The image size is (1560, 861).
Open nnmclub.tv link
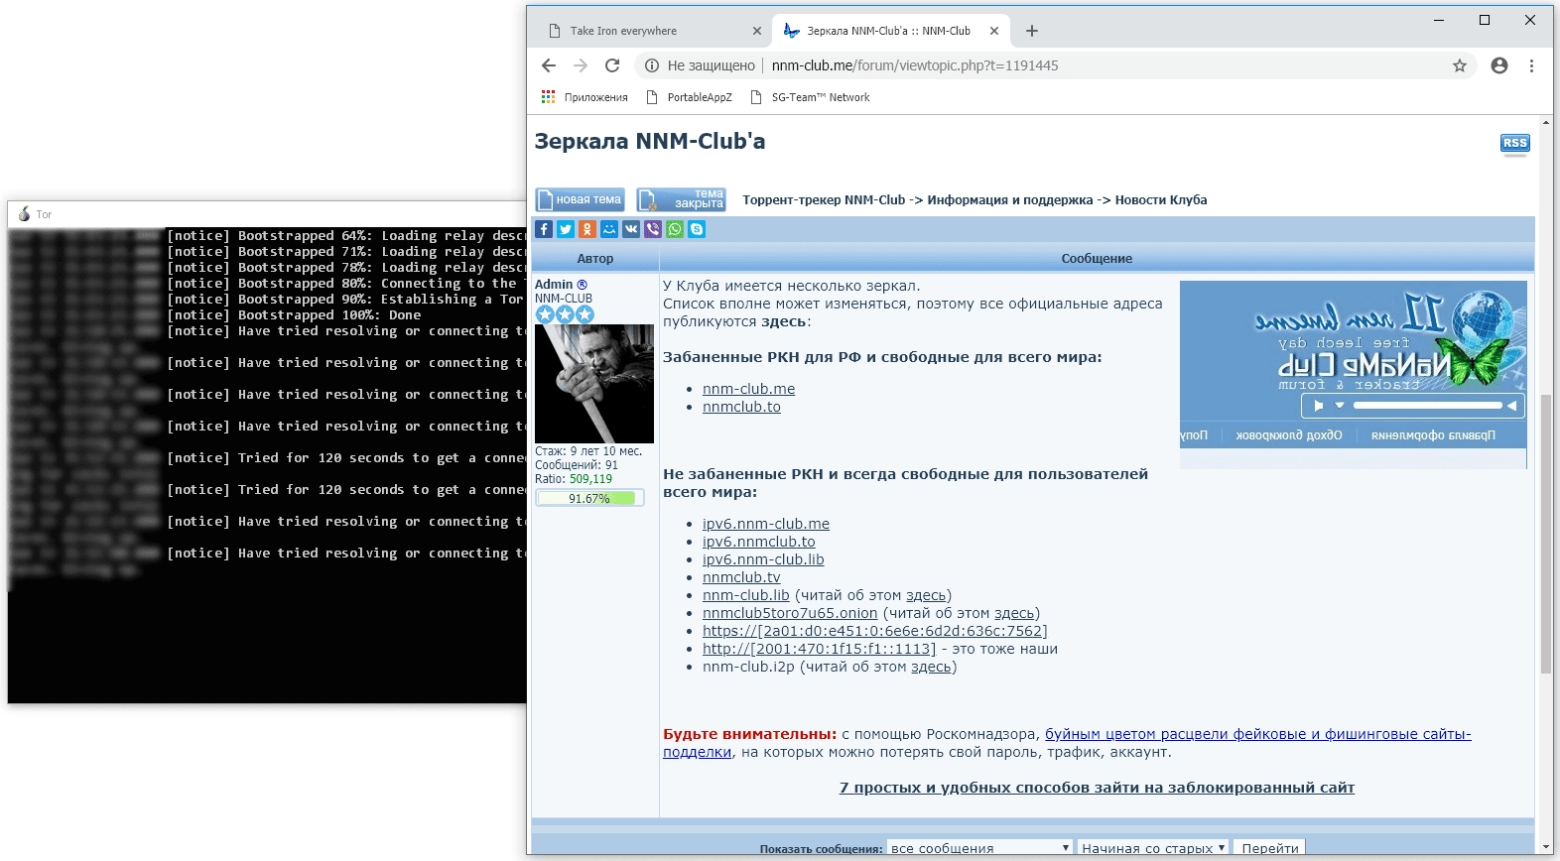click(741, 577)
